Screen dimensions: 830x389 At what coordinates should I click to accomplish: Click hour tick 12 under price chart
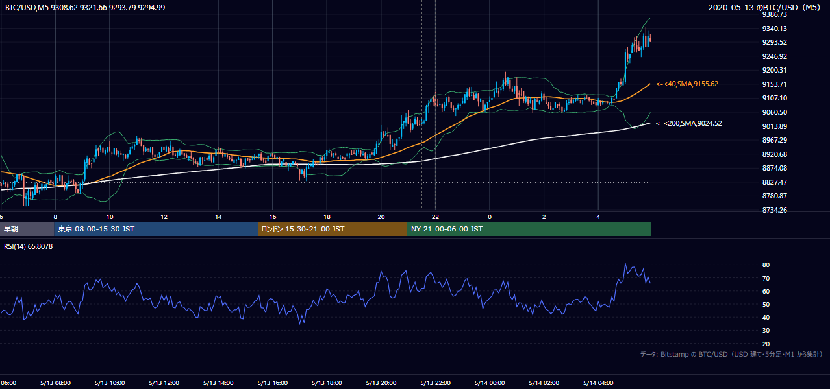click(x=164, y=217)
